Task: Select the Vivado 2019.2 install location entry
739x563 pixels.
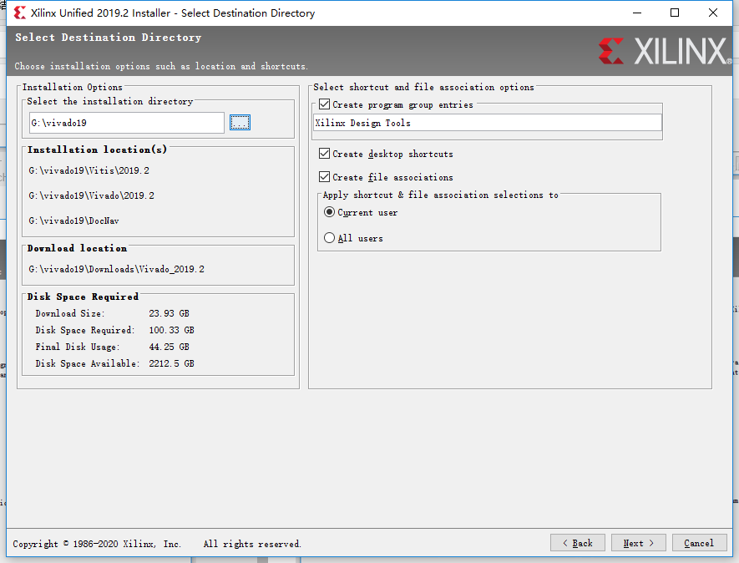Action: (x=92, y=195)
